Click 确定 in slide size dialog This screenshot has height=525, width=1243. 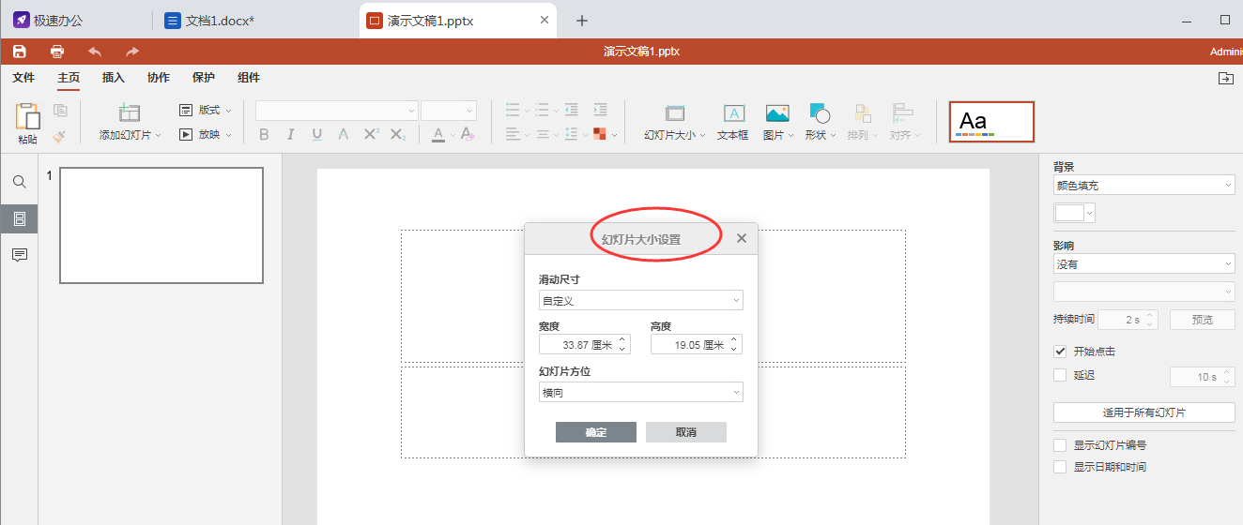[x=596, y=432]
